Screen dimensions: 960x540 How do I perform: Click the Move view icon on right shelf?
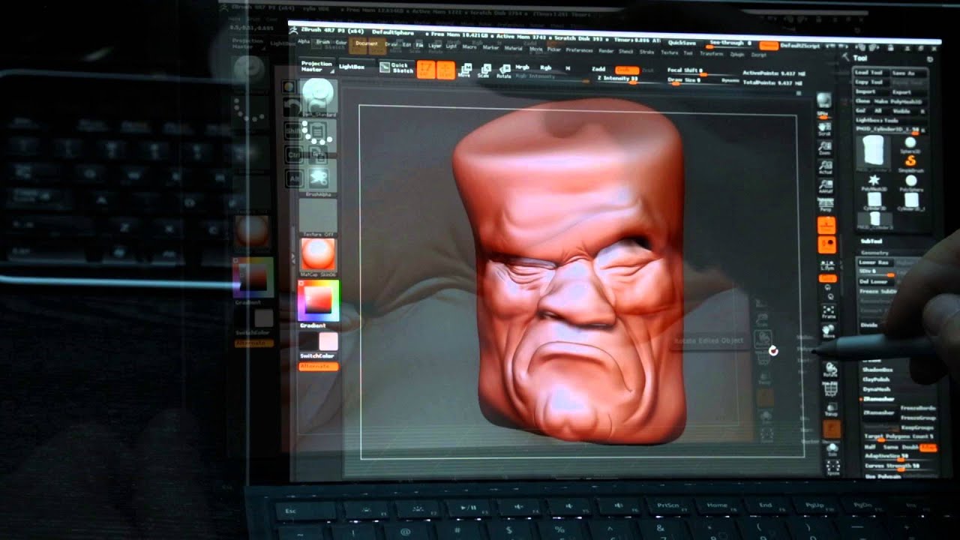pos(829,332)
